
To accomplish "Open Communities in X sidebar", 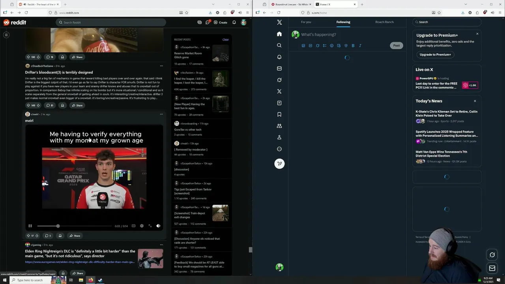I will coord(279,126).
